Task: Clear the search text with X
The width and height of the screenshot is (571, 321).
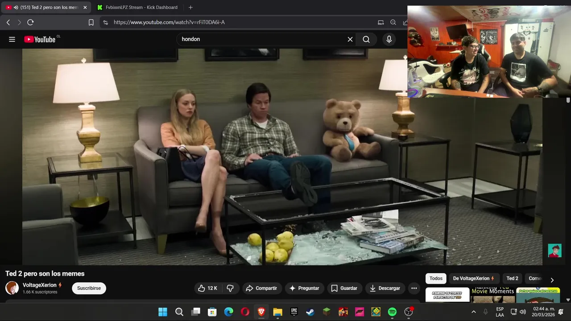Action: tap(350, 39)
